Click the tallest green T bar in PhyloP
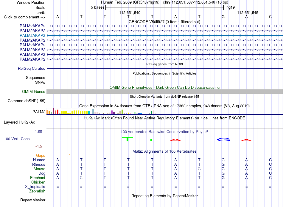The image size is (283, 207). point(127,139)
